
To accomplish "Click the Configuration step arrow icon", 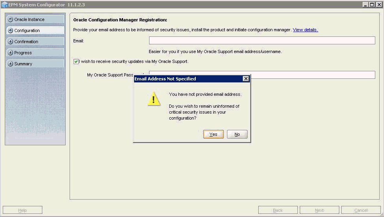I will 11,30.
